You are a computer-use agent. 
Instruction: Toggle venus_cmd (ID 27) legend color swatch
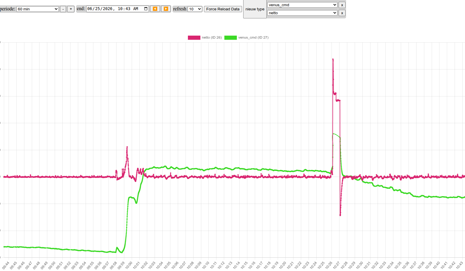(231, 38)
